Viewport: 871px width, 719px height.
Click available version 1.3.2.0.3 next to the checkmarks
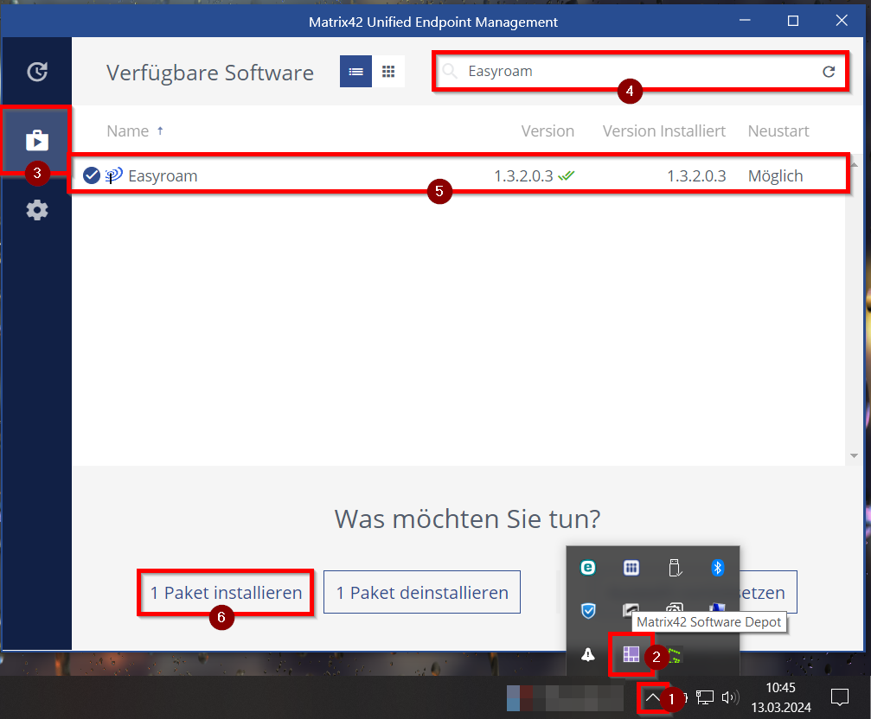523,176
